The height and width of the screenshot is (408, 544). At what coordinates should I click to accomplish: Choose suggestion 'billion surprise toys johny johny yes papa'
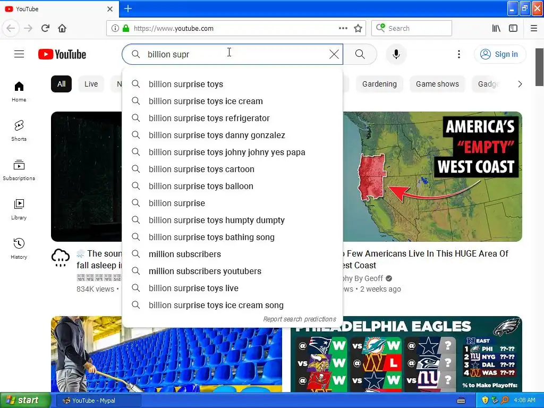pyautogui.click(x=233, y=152)
